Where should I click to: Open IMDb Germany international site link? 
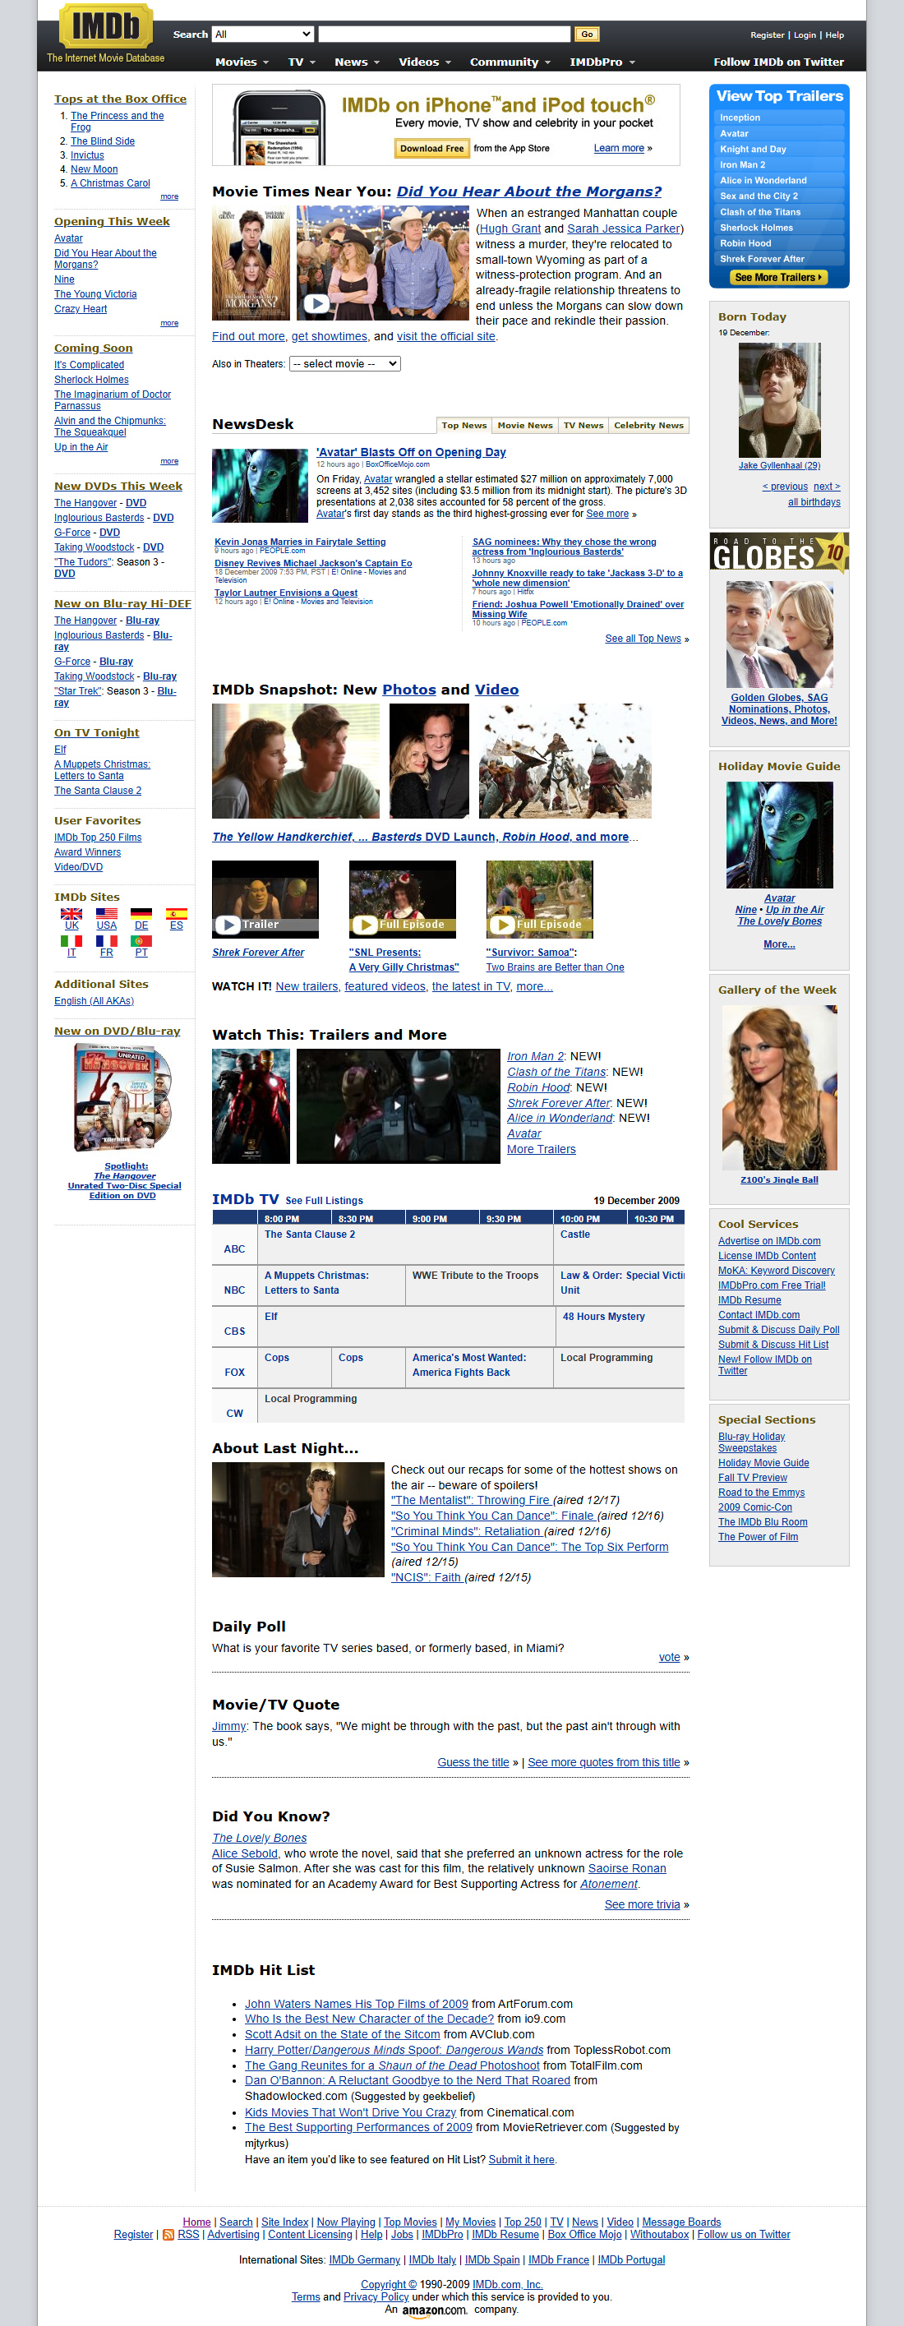364,2260
